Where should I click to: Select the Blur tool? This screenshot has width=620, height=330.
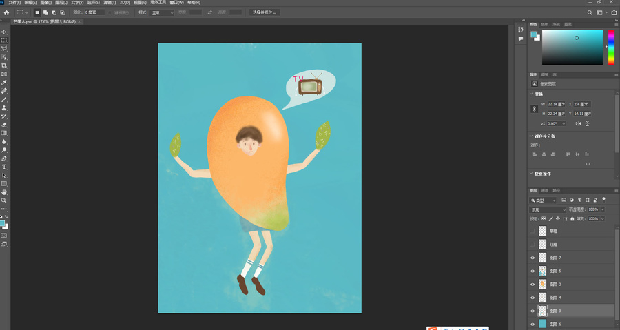tap(4, 142)
